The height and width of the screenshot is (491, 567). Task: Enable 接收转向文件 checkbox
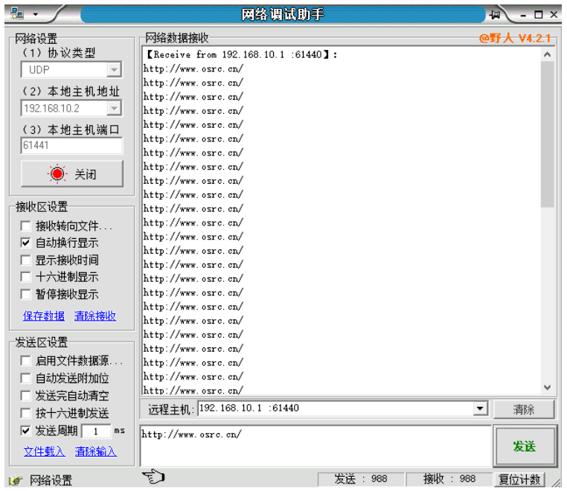26,226
